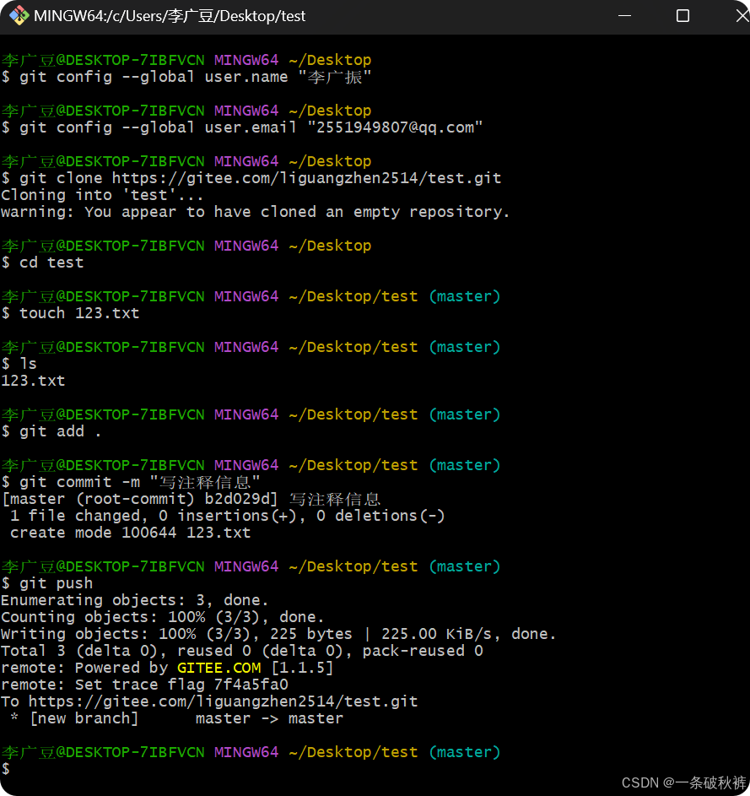This screenshot has height=796, width=750.
Task: Click the 'Writing objects: 100%' line
Action: point(278,634)
